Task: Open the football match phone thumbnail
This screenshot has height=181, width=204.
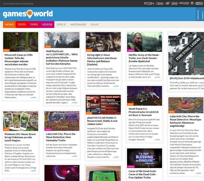Action: [103, 173]
